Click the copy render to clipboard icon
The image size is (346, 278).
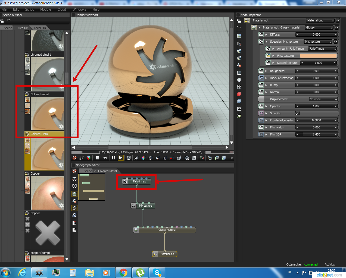point(210,158)
